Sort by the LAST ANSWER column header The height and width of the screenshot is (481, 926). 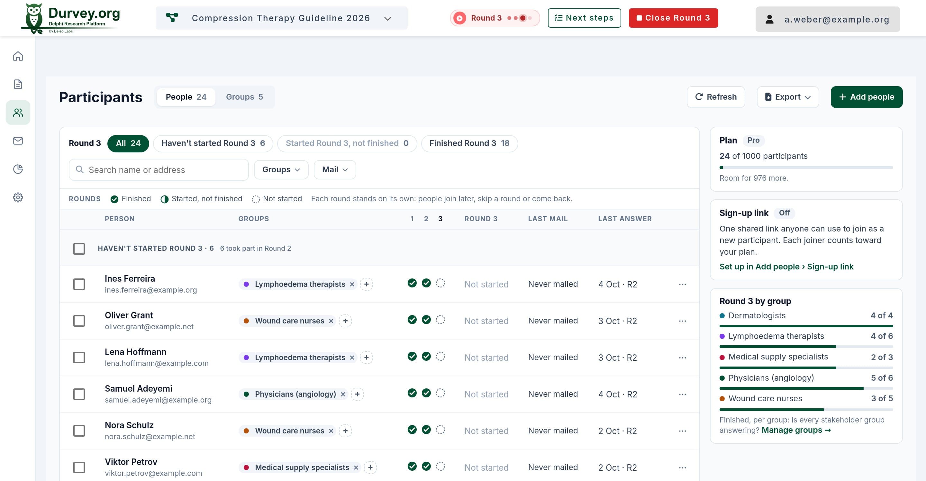[625, 219]
